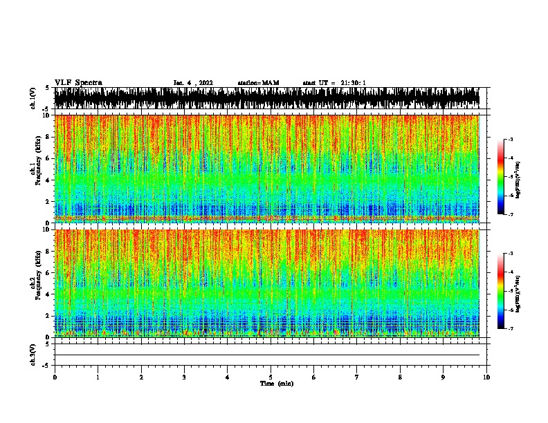548x423 pixels.
Task: Click the "10" frequency tick of ch.1 spectrogram
Action: click(48, 115)
